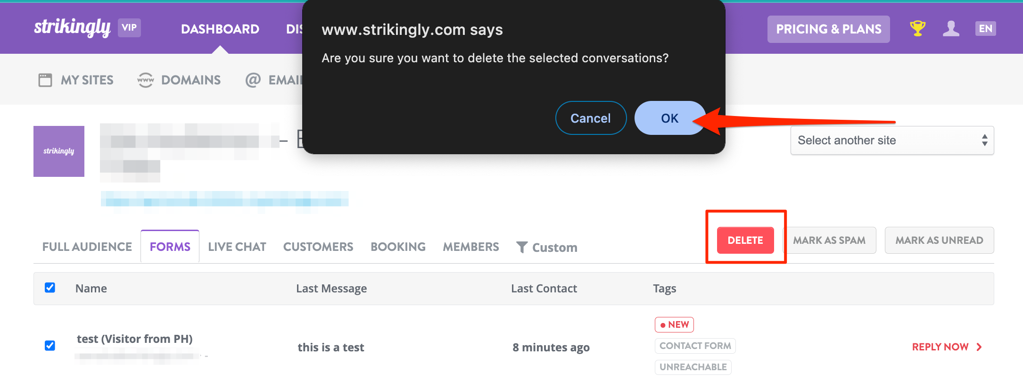Viewport: 1023px width, 382px height.
Task: Click Mark as Spam button
Action: [829, 240]
